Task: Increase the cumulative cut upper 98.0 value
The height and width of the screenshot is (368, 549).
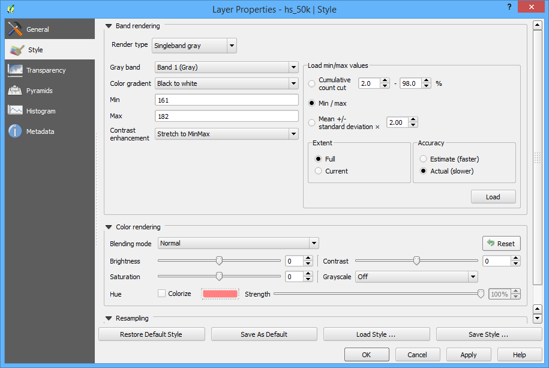Action: tap(427, 80)
